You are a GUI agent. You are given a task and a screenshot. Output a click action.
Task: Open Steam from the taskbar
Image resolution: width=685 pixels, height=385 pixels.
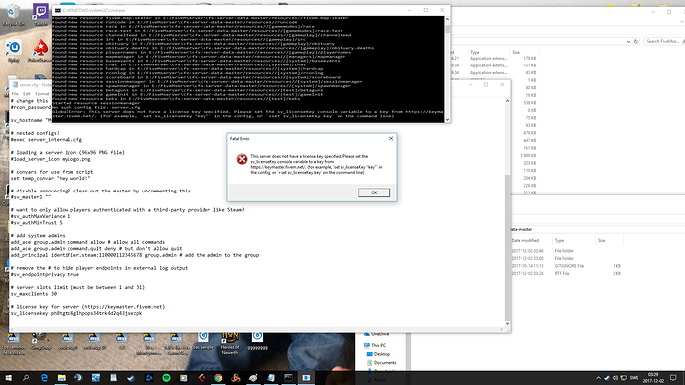[131, 378]
